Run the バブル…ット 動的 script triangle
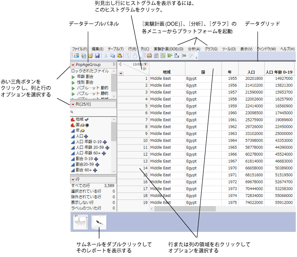297x257 pixels. click(73, 88)
